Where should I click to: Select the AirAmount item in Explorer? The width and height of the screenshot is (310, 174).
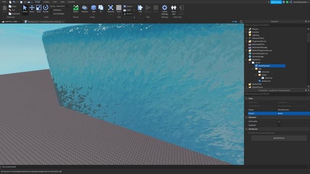(x=266, y=81)
